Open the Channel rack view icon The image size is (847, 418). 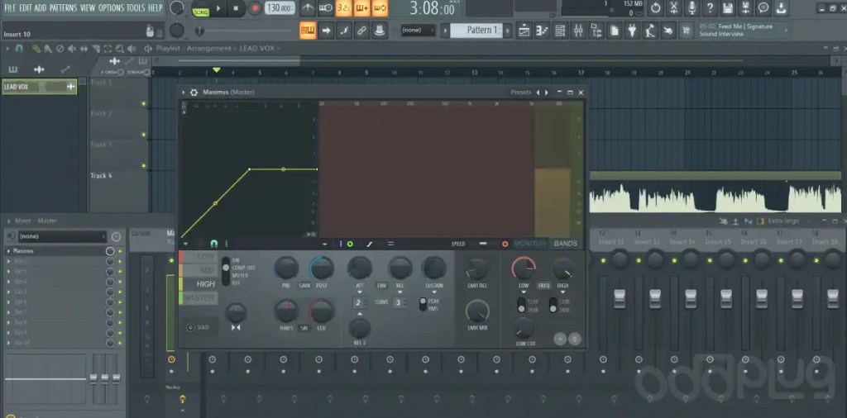(560, 31)
